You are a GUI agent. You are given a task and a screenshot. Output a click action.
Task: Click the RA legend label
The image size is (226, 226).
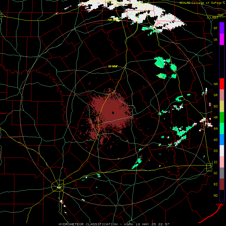pos(215,129)
